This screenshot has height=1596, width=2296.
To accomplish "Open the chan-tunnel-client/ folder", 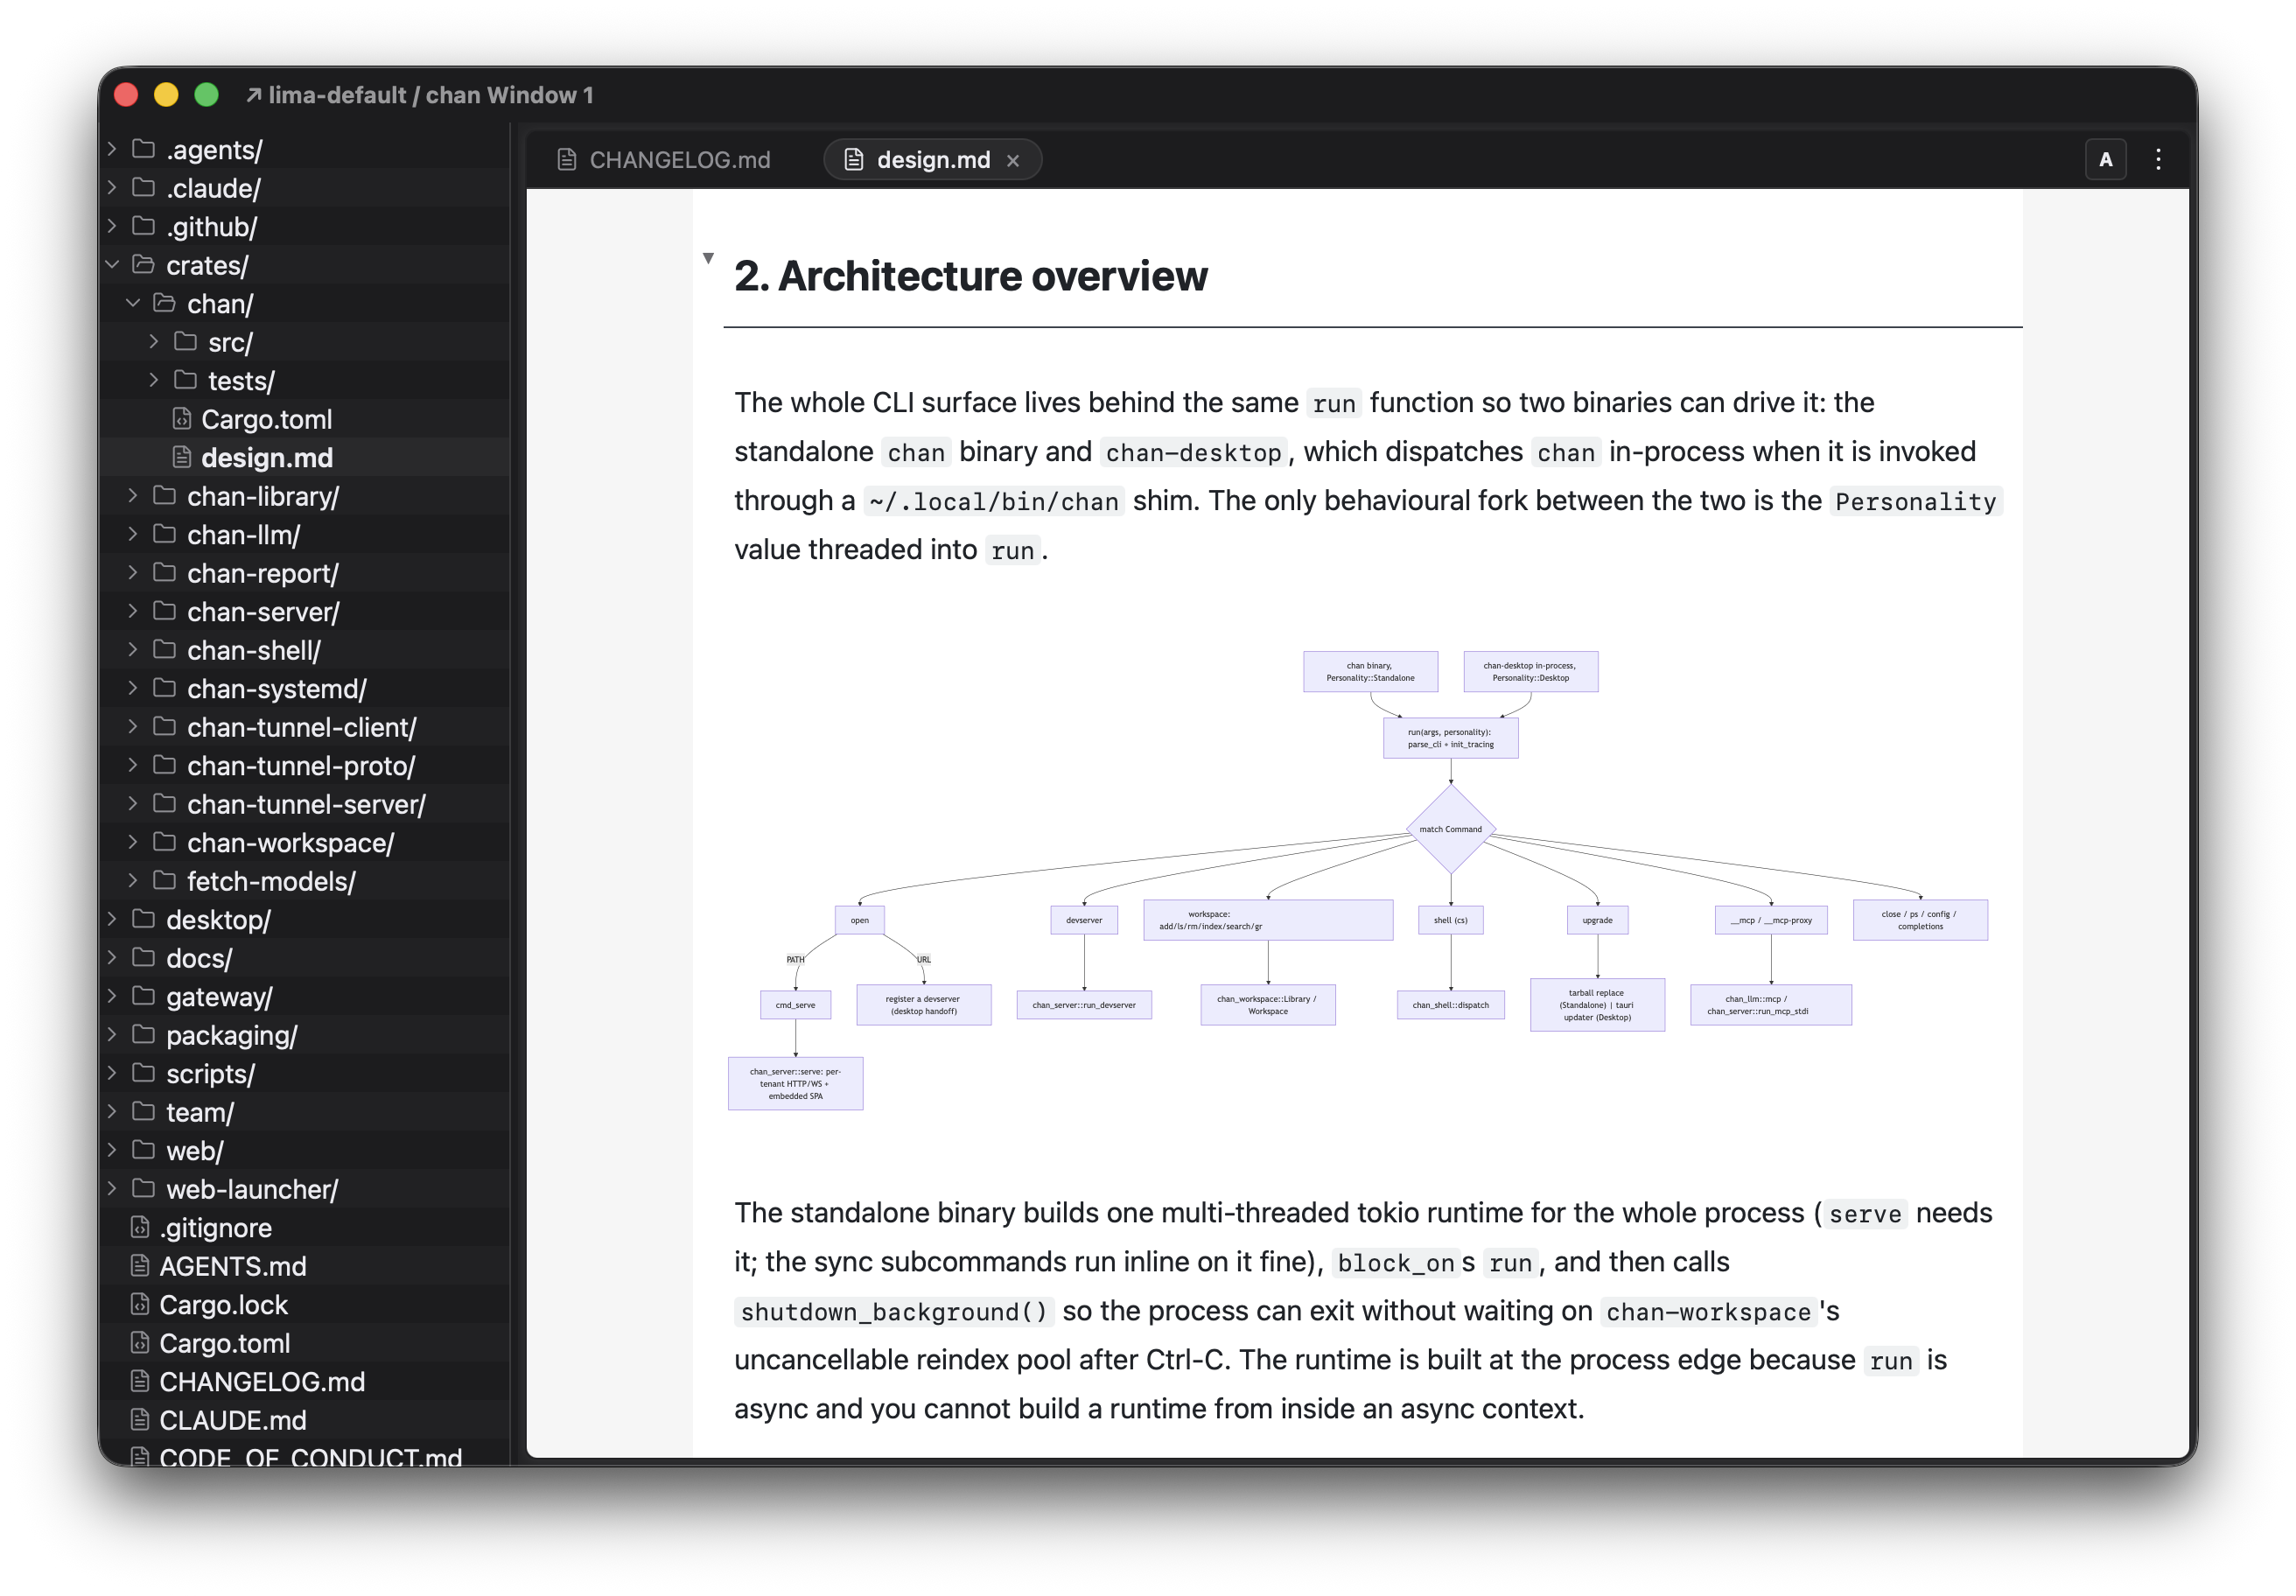I will point(305,727).
